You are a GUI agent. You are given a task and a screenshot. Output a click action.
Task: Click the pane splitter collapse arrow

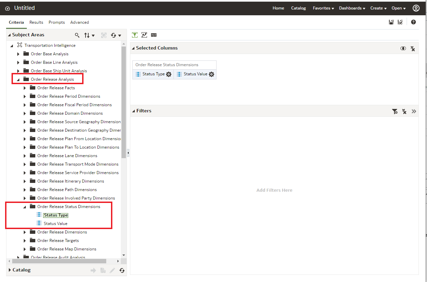tap(128, 153)
